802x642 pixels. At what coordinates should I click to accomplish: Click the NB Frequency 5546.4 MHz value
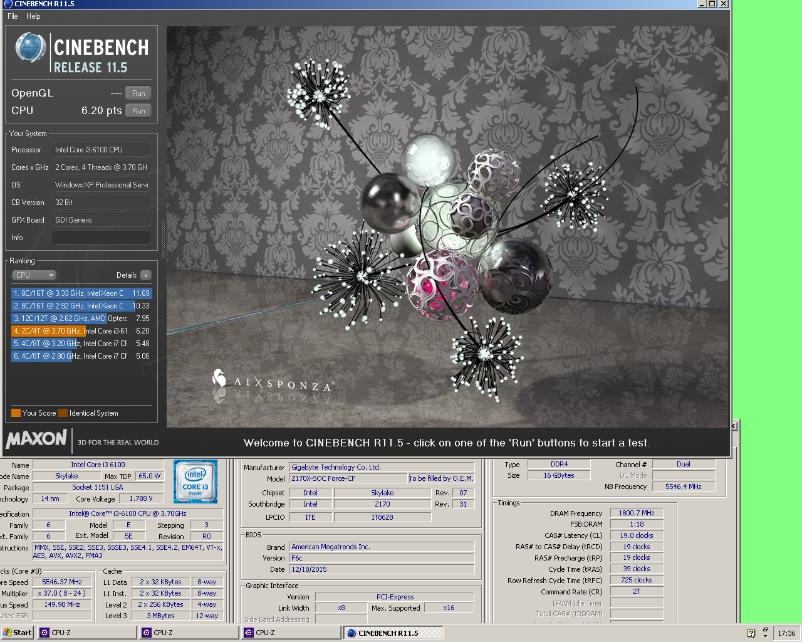click(684, 487)
